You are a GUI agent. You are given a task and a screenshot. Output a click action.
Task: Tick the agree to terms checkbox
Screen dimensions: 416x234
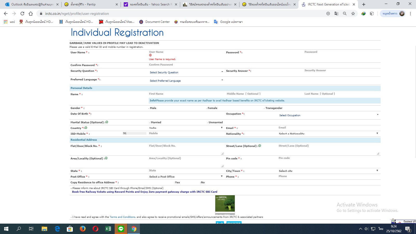pyautogui.click(x=71, y=217)
